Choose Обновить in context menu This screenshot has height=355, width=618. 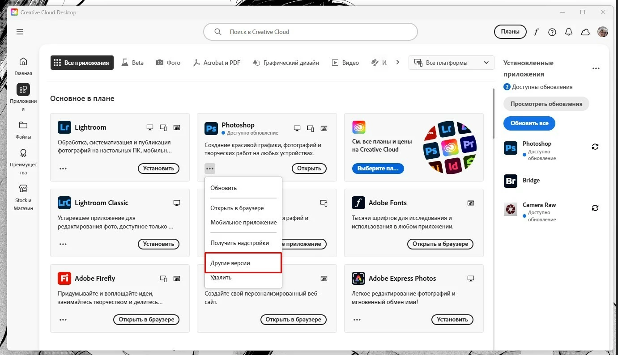click(243, 188)
